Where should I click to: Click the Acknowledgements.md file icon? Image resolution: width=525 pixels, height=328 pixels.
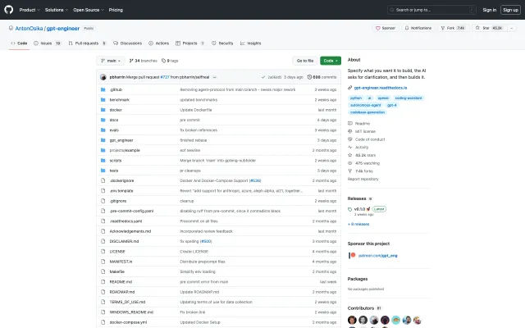pyautogui.click(x=103, y=231)
